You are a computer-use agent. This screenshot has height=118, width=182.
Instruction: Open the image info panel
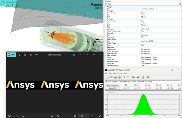pos(23,116)
